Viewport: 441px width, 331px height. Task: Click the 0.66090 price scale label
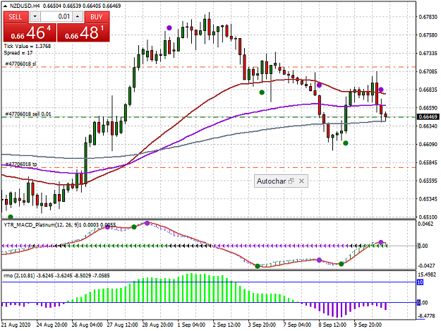pos(428,144)
